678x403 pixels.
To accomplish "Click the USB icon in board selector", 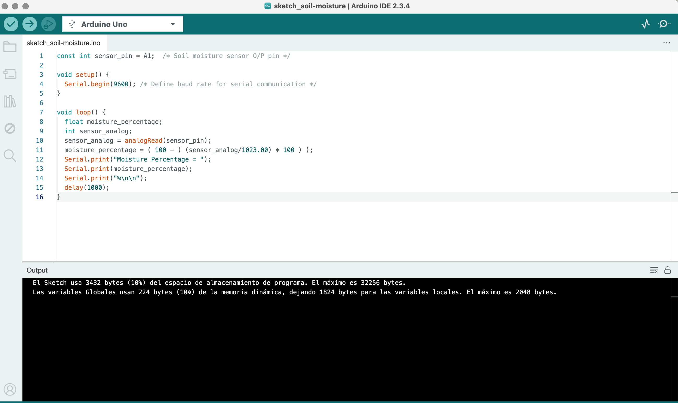I will click(72, 24).
